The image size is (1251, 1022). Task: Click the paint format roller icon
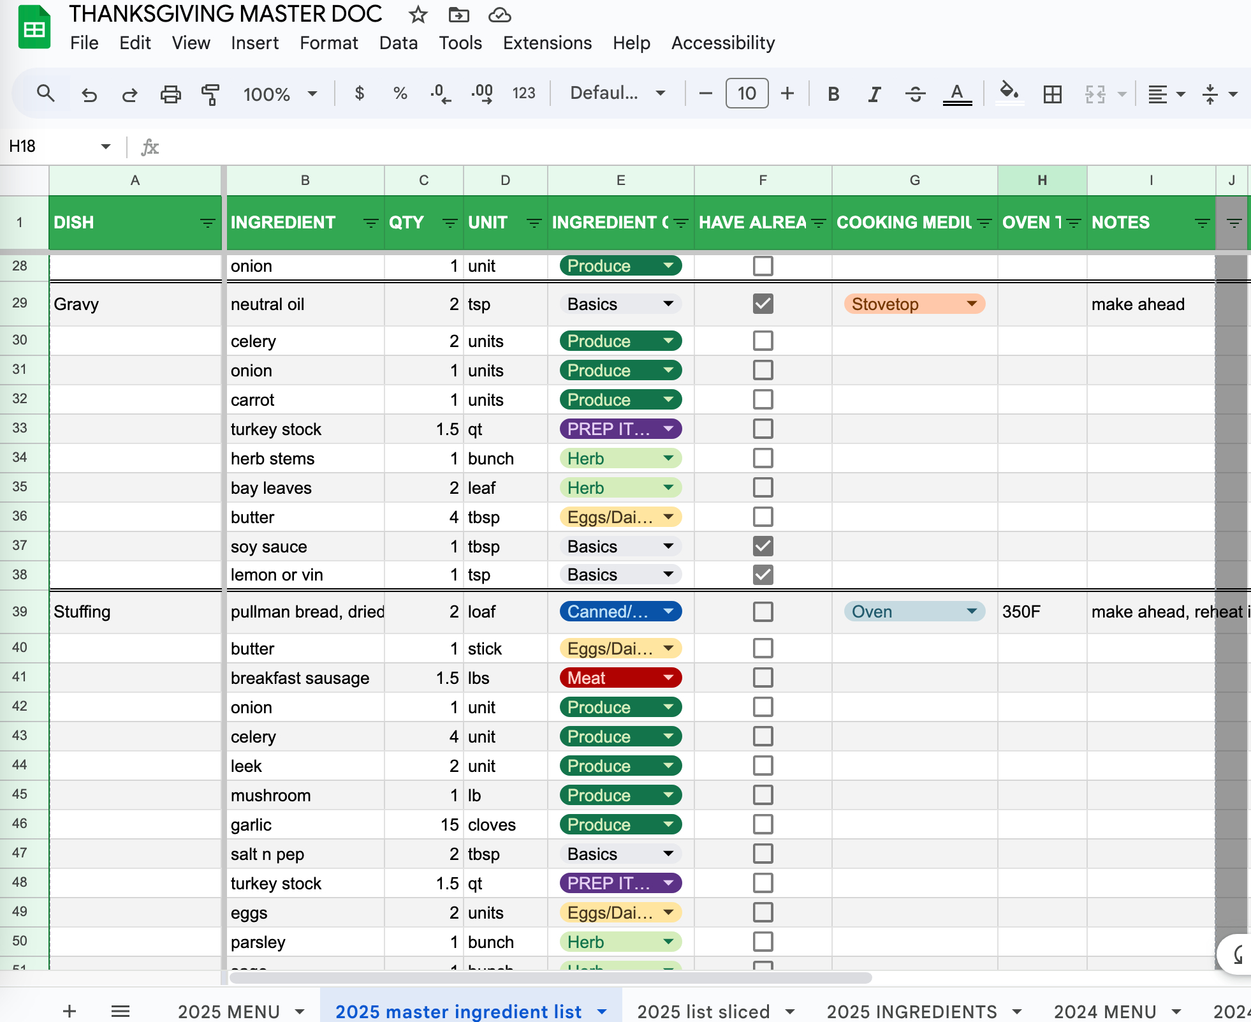[210, 94]
